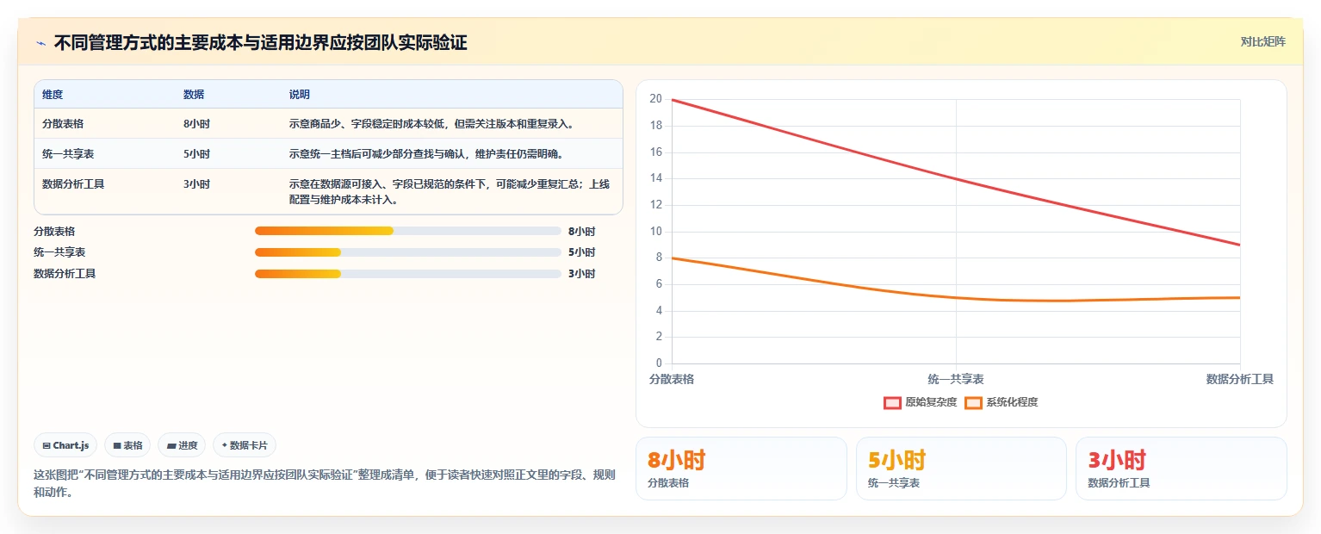Click the 统一共享表 progress bar label
This screenshot has height=534, width=1321.
click(x=59, y=252)
